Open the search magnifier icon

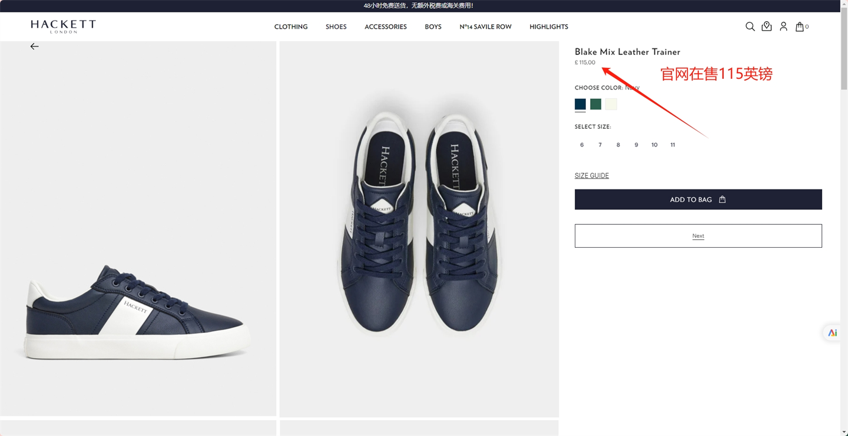pos(750,26)
